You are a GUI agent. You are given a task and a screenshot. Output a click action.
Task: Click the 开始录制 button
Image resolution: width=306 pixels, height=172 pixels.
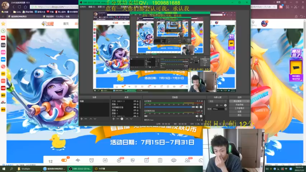coord(239,105)
